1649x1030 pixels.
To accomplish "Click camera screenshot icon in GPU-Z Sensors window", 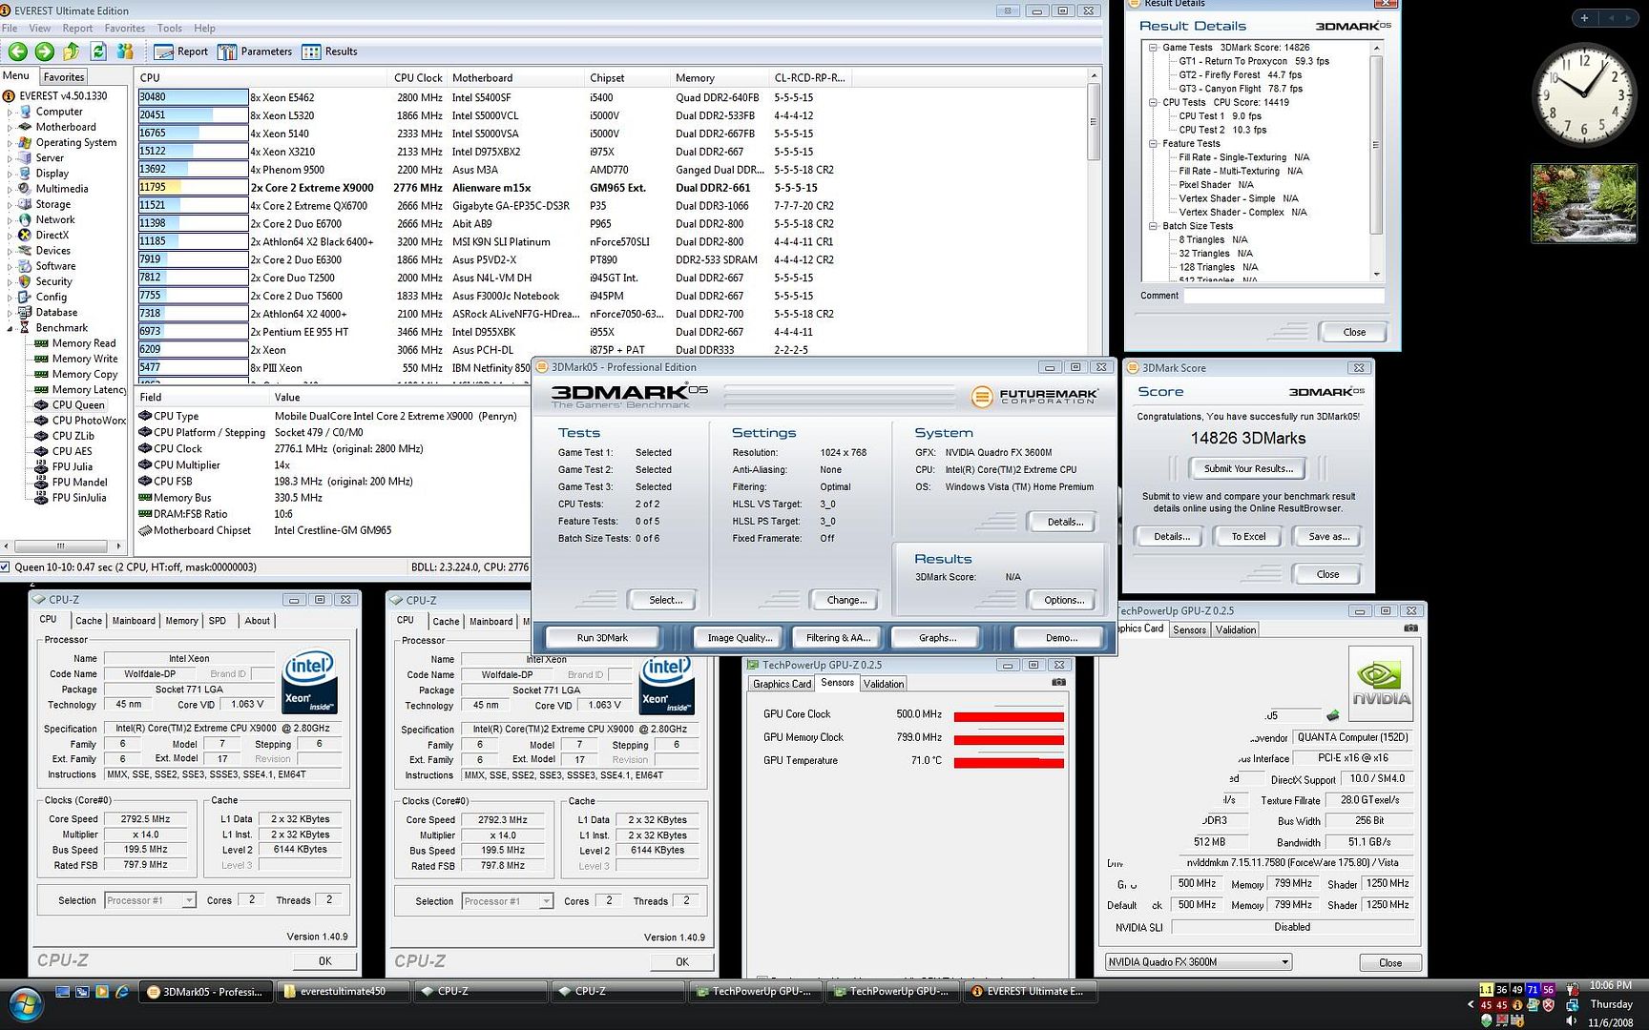I will (1058, 683).
